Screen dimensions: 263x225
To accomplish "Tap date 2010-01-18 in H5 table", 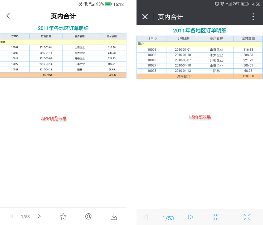I will pos(183,55).
